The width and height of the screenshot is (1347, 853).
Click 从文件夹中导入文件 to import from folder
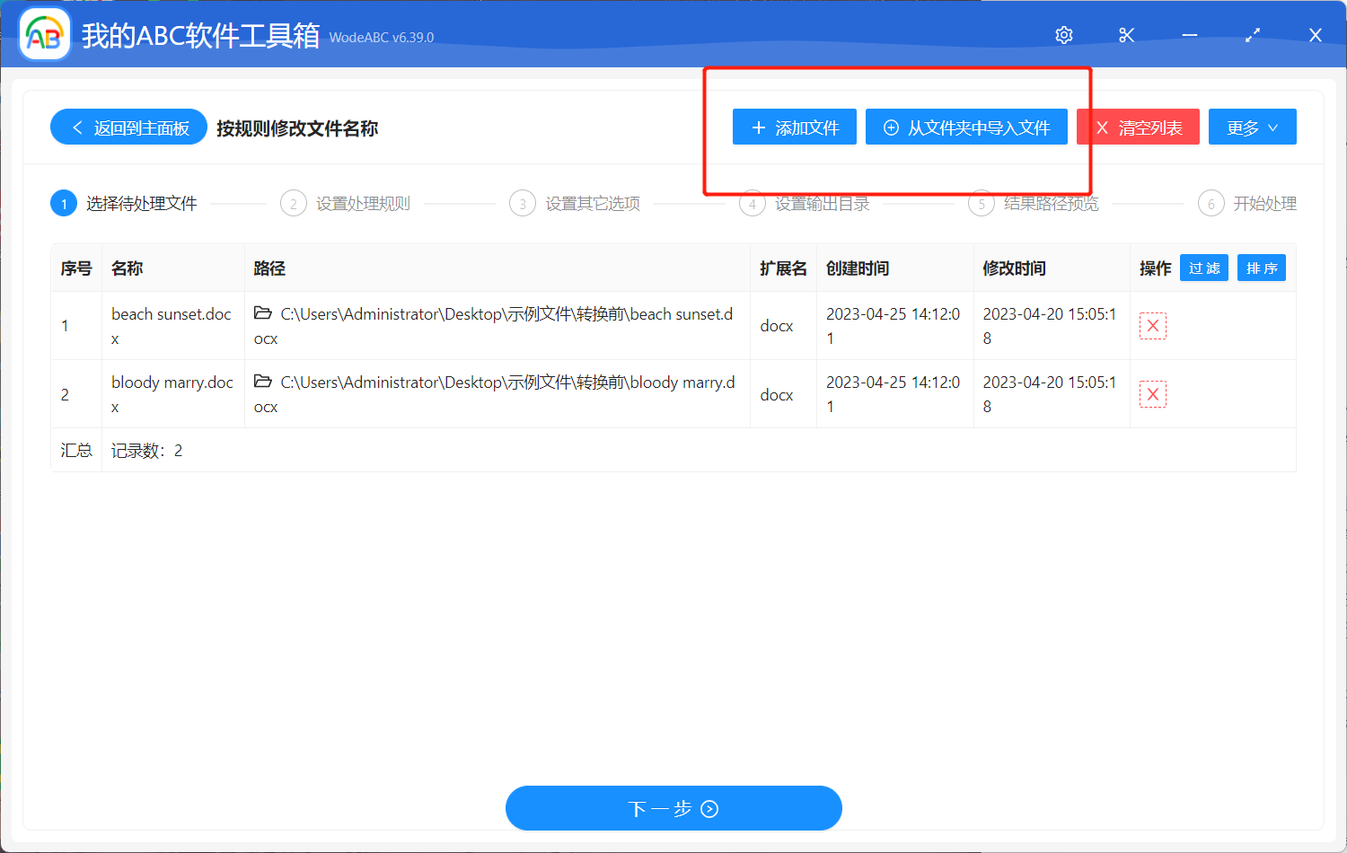point(966,127)
